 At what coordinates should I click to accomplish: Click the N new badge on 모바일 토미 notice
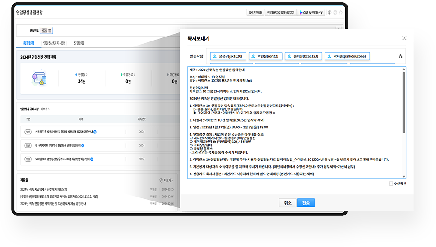(92, 159)
